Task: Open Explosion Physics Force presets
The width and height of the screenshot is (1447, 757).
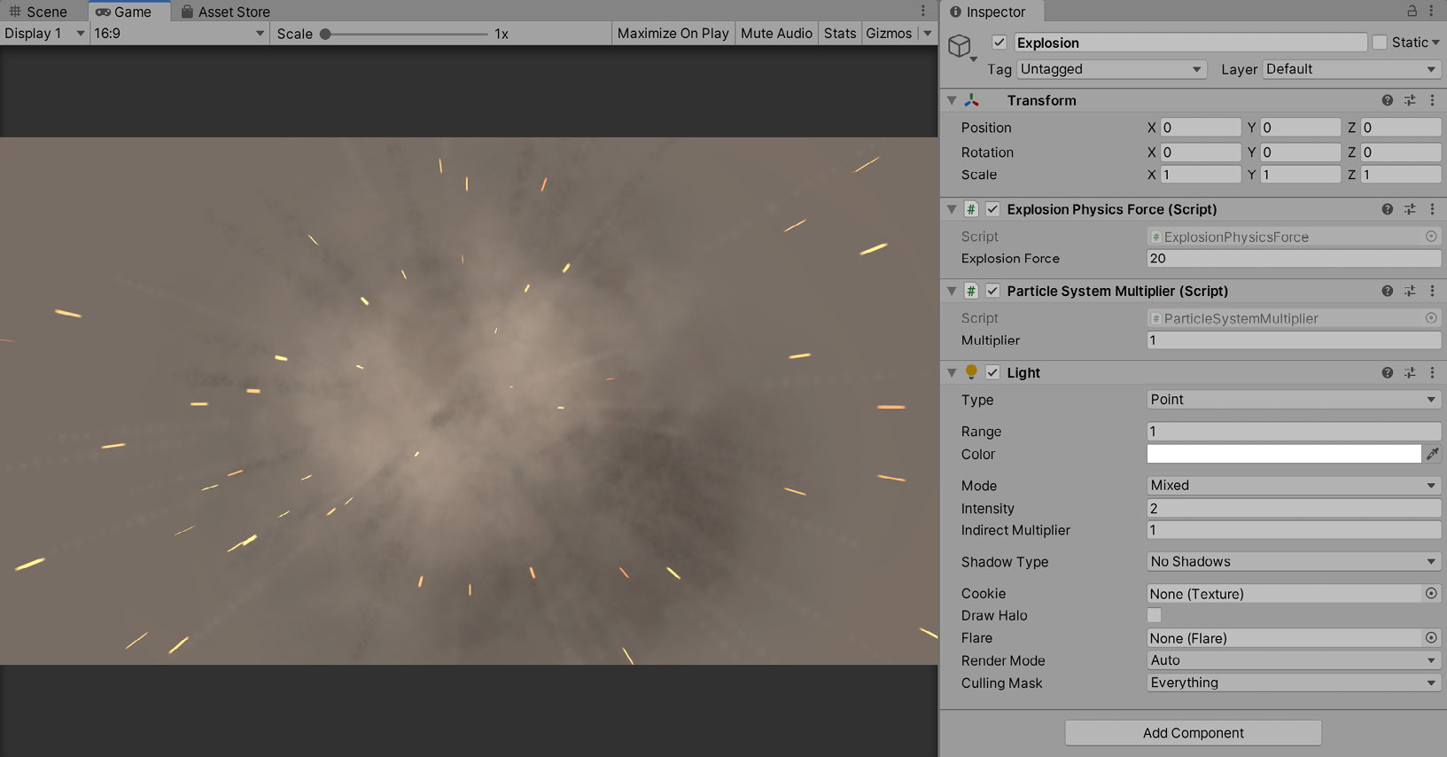Action: coord(1410,210)
